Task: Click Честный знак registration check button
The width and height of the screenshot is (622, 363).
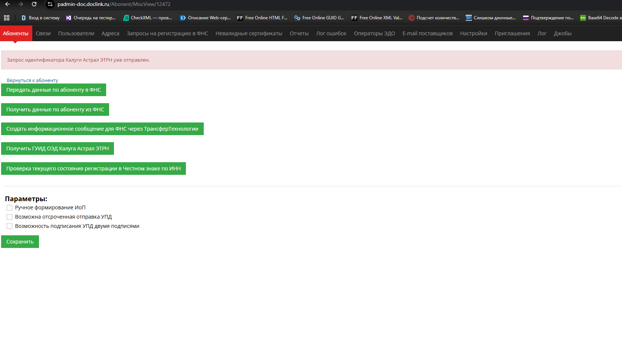Action: (x=94, y=169)
